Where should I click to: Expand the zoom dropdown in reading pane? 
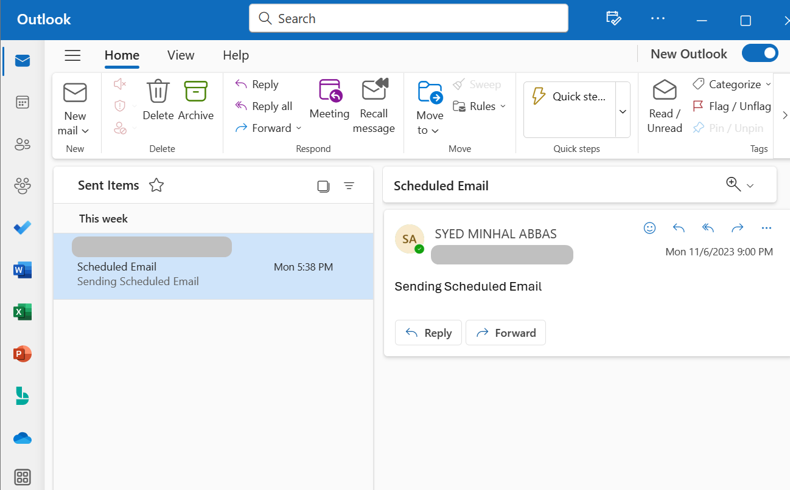tap(750, 185)
